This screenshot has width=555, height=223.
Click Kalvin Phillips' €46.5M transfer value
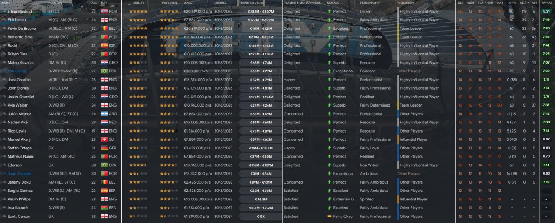(x=261, y=199)
